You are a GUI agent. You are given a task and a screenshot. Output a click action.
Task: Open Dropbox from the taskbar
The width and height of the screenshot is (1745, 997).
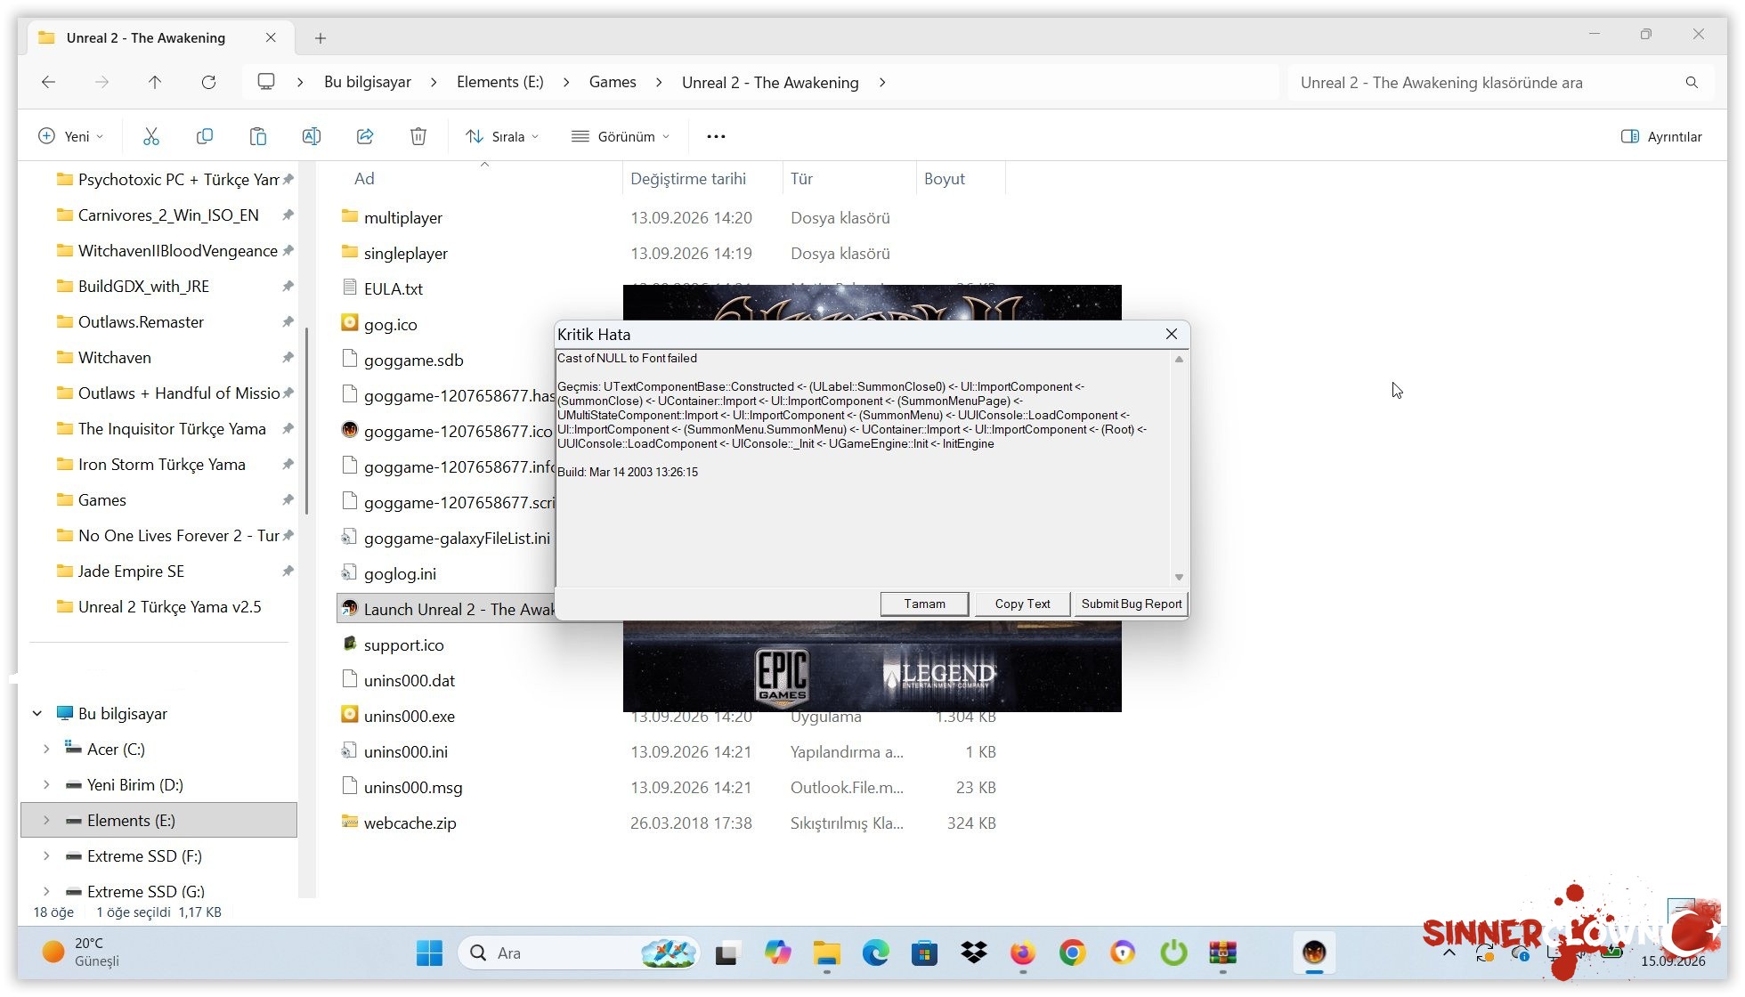(x=974, y=952)
